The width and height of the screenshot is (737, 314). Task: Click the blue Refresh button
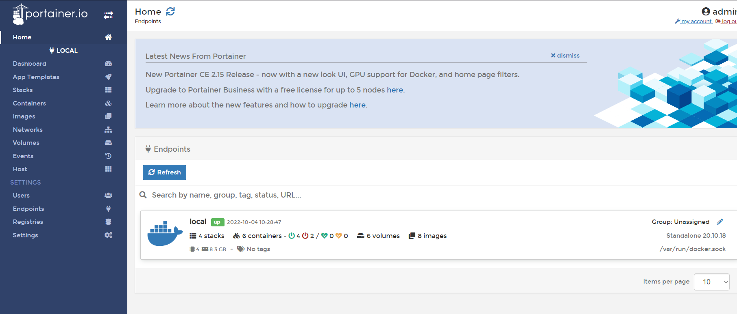click(x=164, y=172)
